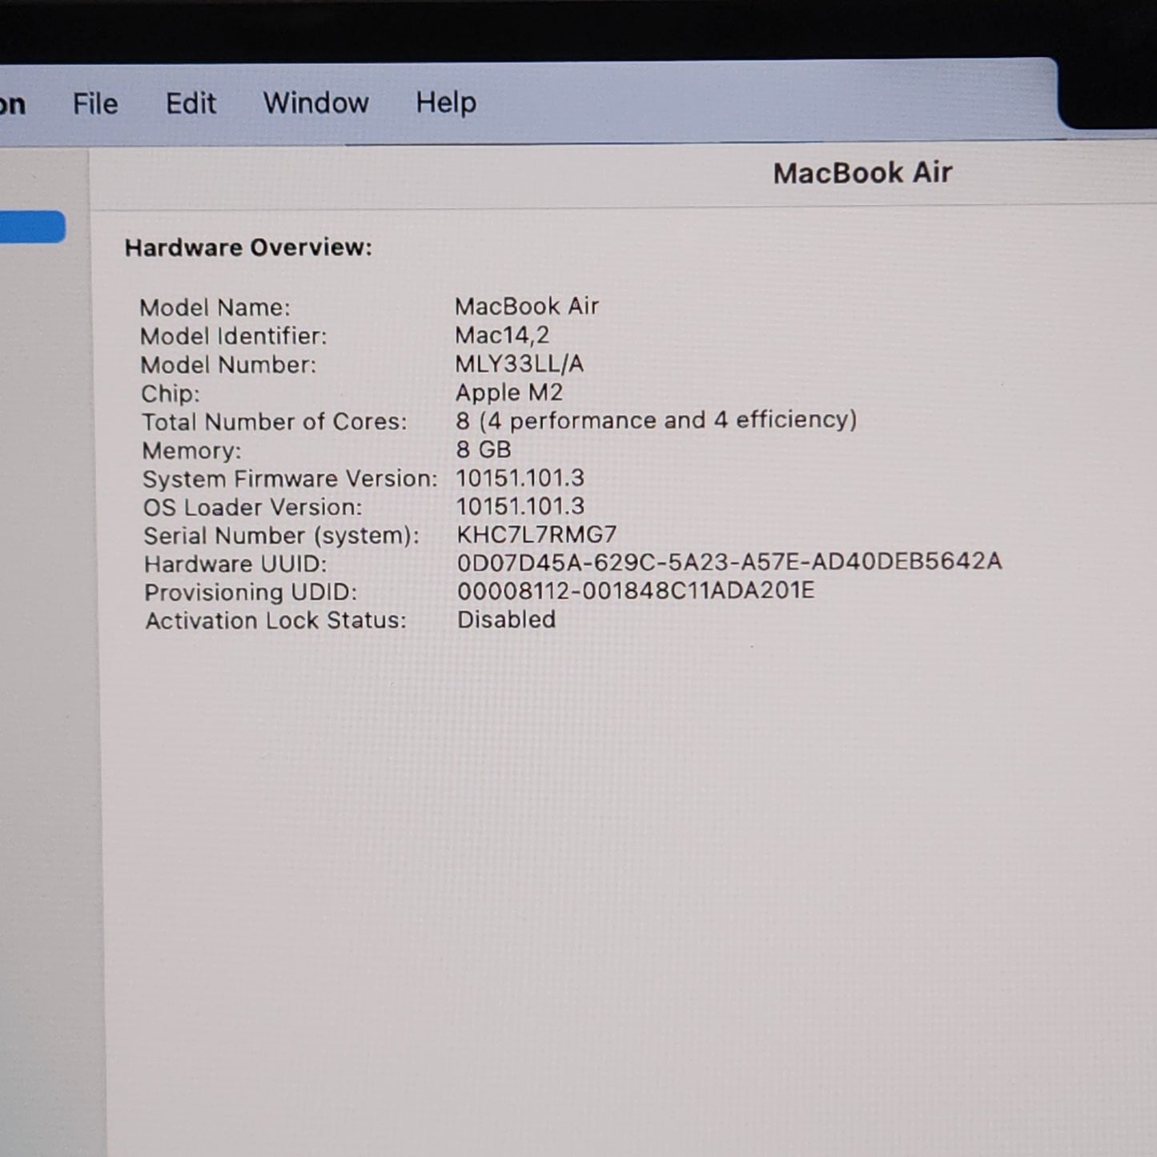The width and height of the screenshot is (1157, 1157).
Task: Select the Provisioning UDID value
Action: pos(635,591)
